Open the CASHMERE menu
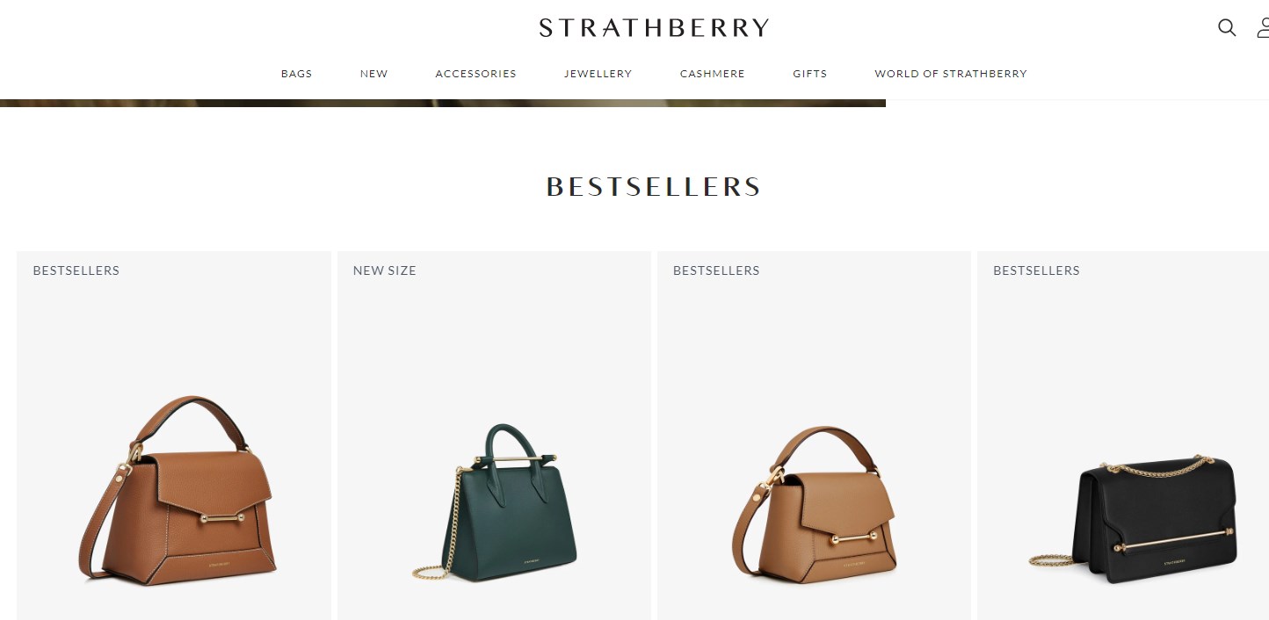This screenshot has height=620, width=1269. 712,74
